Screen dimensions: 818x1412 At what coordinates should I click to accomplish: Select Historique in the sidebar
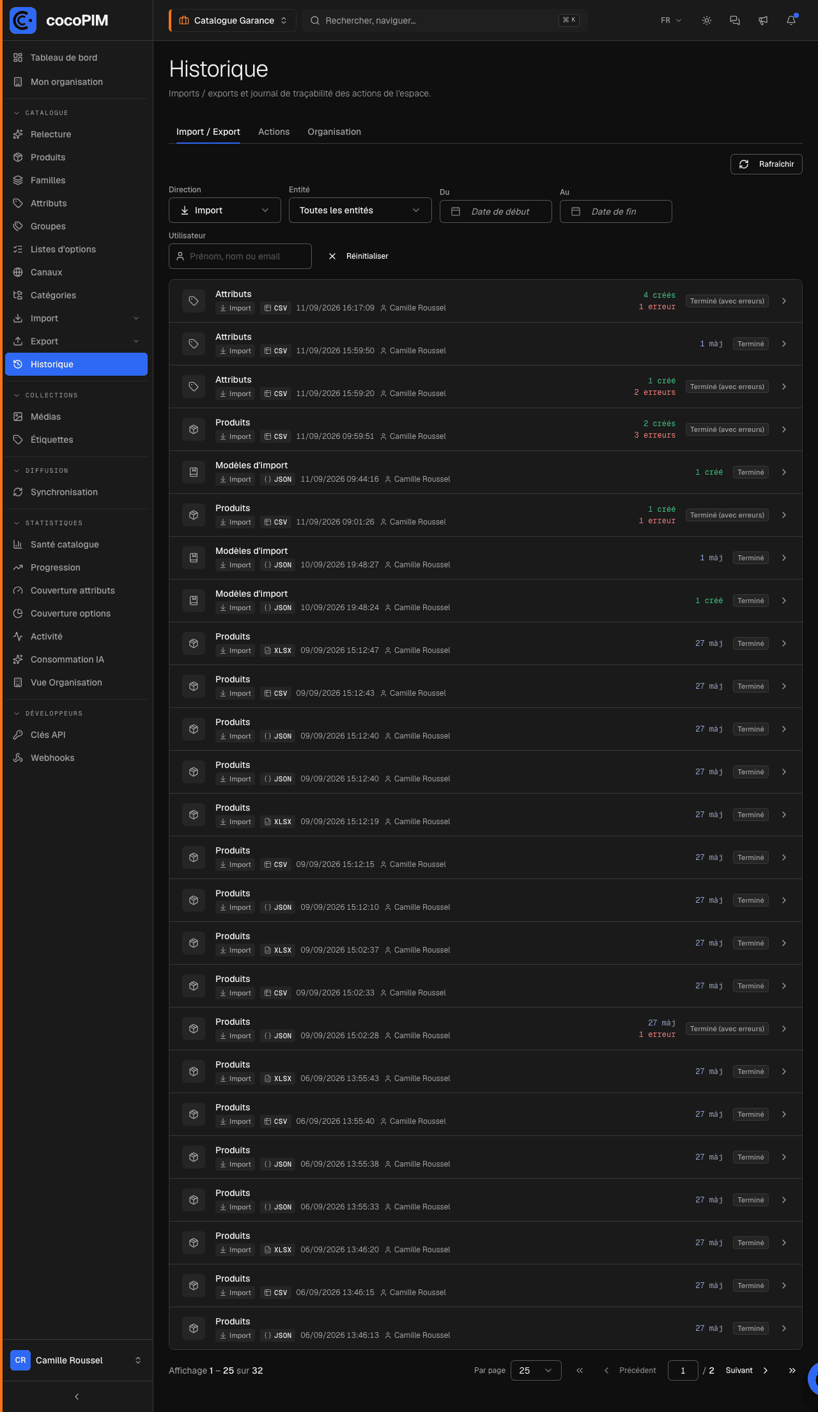tap(76, 364)
